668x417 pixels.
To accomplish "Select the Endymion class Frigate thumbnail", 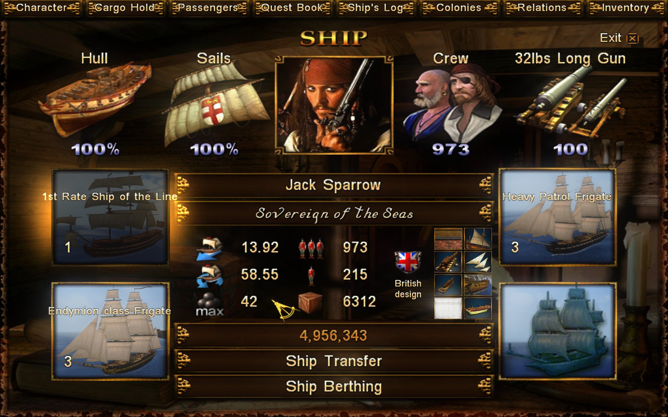I will pos(110,331).
